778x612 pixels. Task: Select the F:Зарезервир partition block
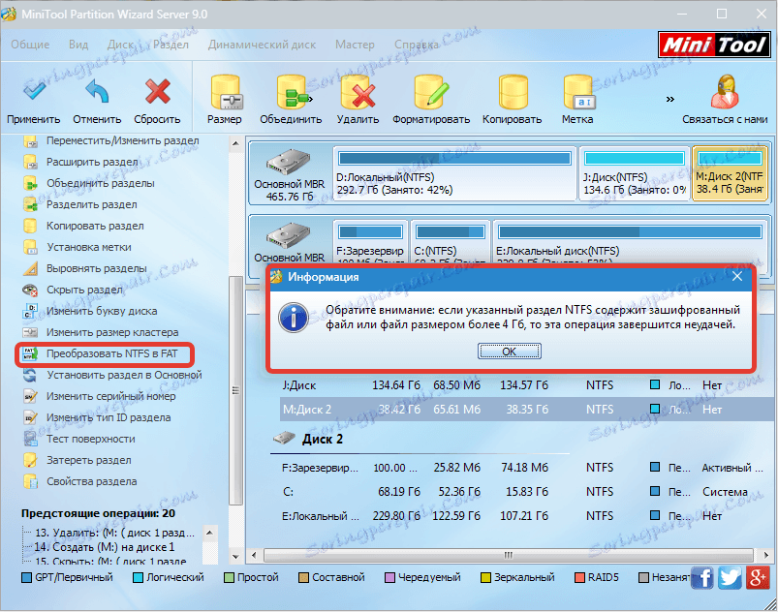[371, 241]
